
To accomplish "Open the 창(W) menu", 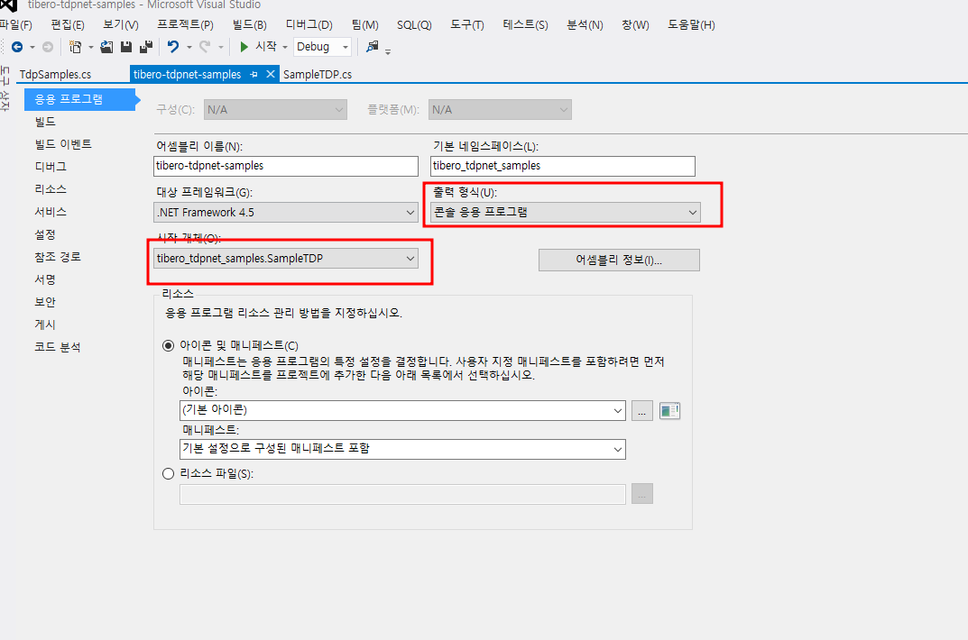I will click(635, 24).
